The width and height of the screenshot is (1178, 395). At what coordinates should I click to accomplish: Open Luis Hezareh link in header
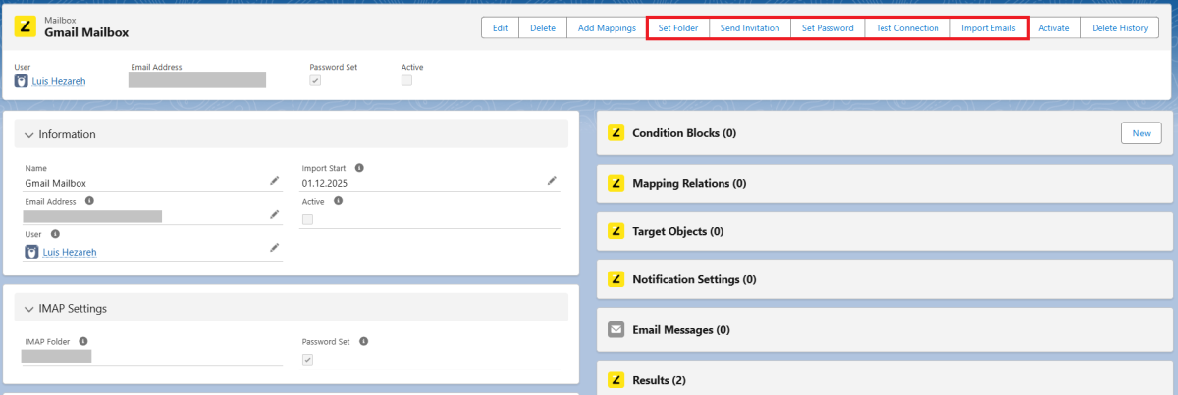pos(59,81)
